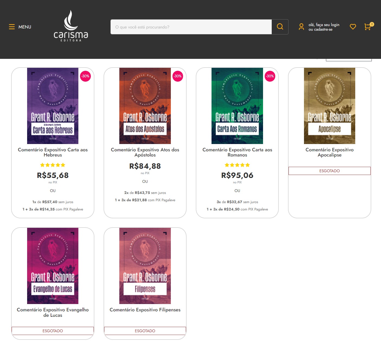
Task: Open Carta aos Hebreus book cover
Action: click(x=53, y=106)
